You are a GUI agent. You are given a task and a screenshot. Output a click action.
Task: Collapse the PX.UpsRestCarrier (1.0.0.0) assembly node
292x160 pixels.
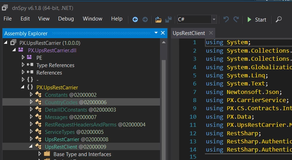pos(6,42)
